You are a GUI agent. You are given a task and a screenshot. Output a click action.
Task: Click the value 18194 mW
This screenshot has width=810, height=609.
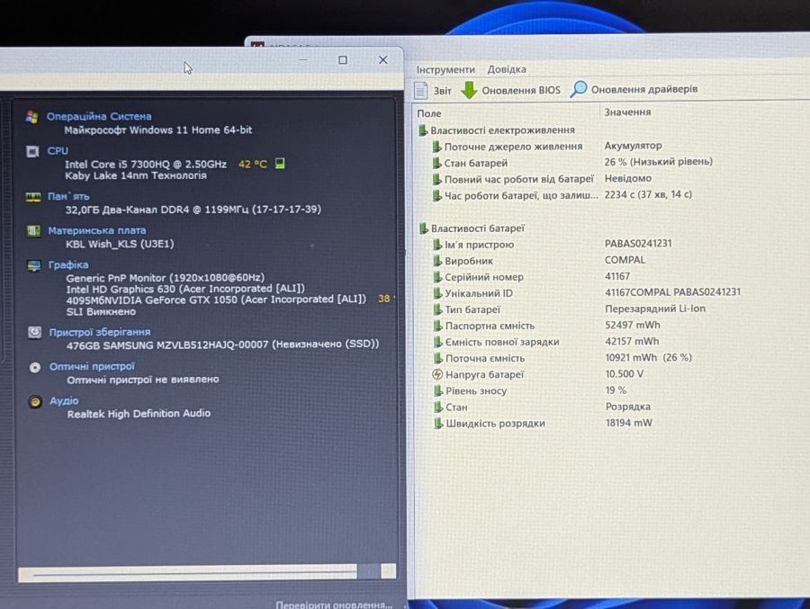(629, 423)
